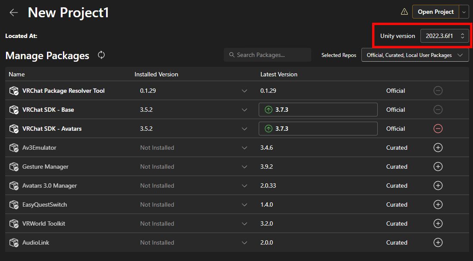
Task: Select the VRChat SDK - Avatars name
Action: click(x=52, y=129)
